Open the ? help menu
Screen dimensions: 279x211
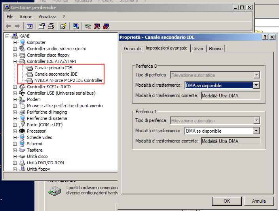(x=64, y=17)
